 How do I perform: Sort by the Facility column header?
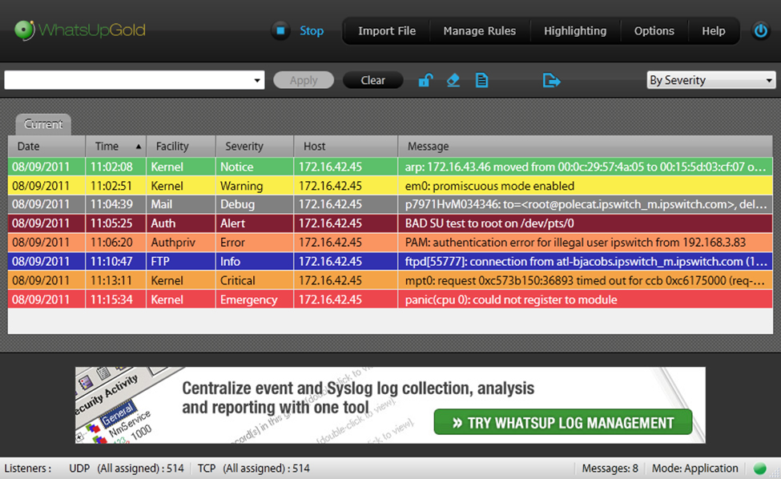click(181, 147)
